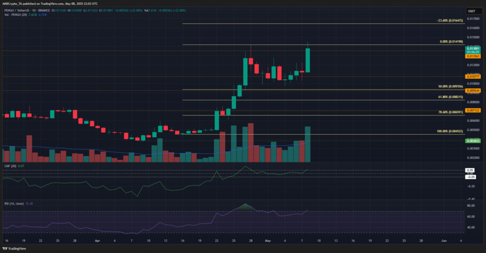Screen dimensions: 486x253
Task: Click the CMF 0.05 scale label
Action: coord(470,170)
